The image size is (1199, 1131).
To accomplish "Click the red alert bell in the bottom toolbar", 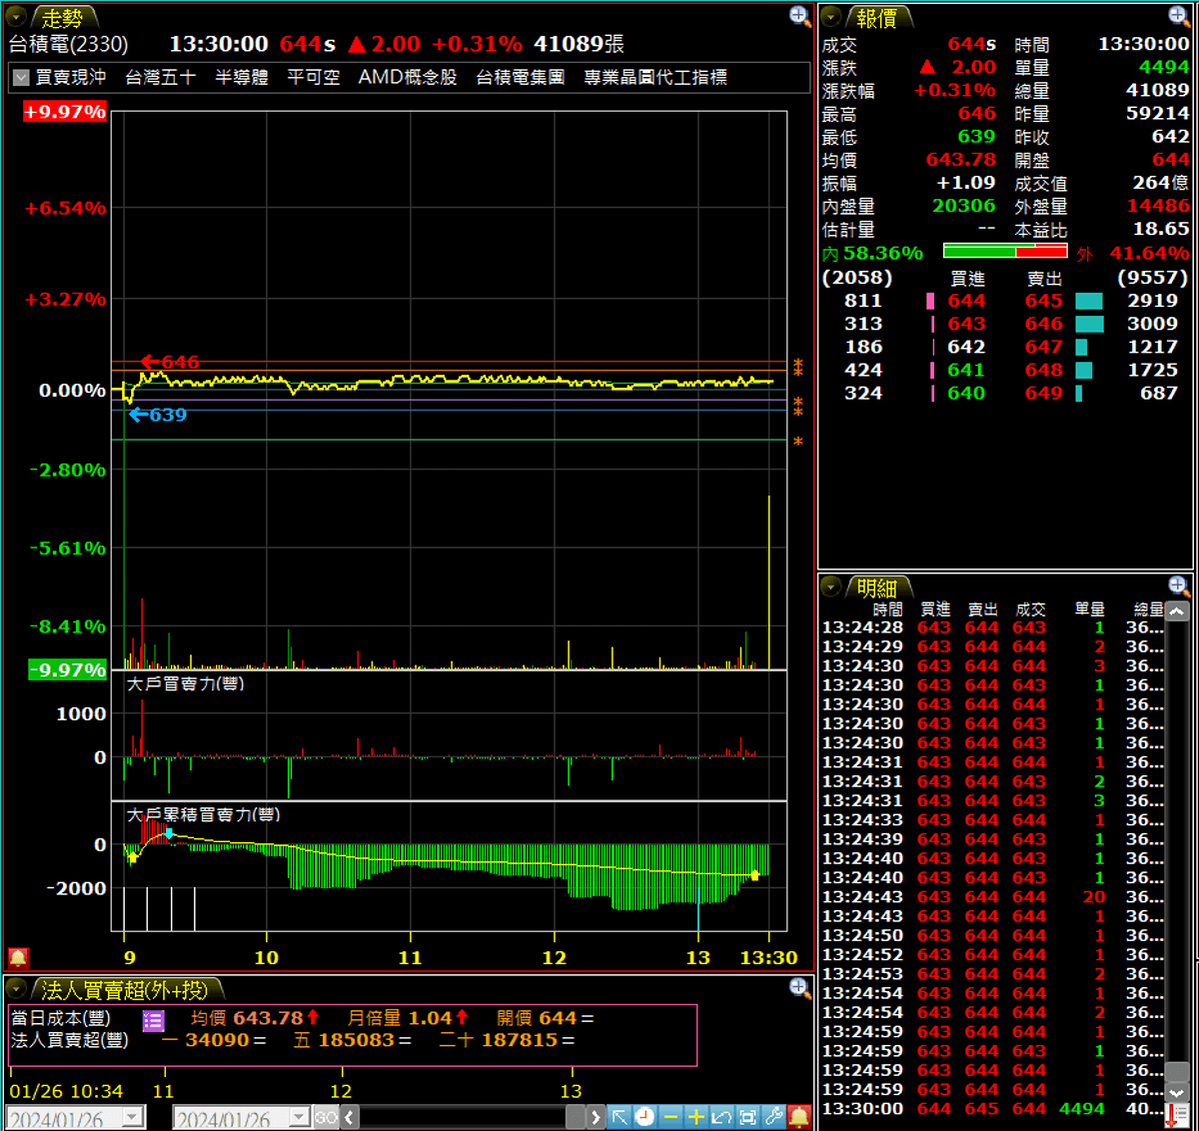I will click(799, 1117).
